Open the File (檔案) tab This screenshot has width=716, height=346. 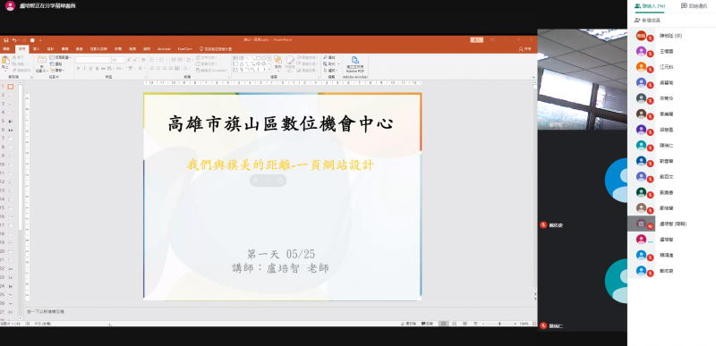pos(6,49)
